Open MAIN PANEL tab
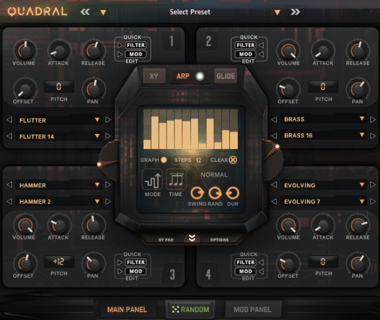 [127, 309]
